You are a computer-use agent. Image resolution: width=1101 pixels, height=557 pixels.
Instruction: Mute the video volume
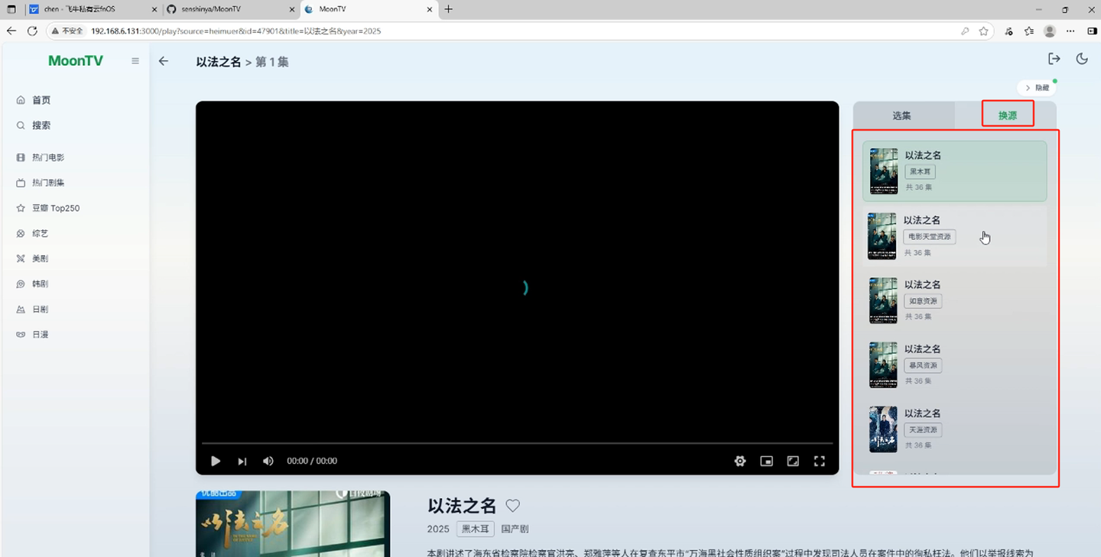[268, 461]
